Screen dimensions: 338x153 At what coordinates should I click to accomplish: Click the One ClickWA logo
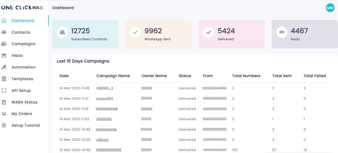coord(20,8)
